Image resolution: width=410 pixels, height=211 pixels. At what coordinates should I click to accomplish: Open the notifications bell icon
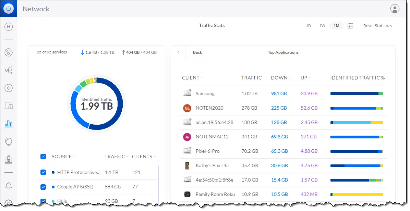click(9, 186)
